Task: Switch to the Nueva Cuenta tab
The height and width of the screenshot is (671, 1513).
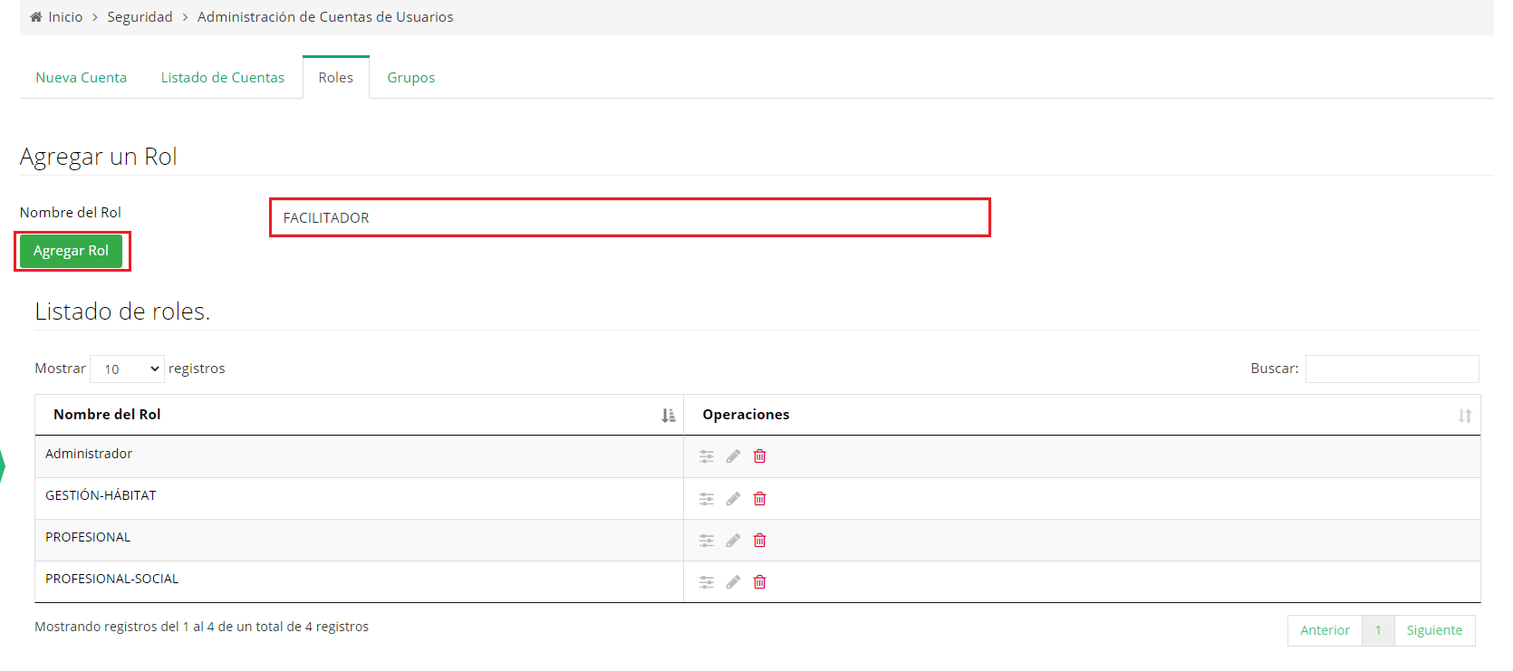Action: [x=82, y=78]
